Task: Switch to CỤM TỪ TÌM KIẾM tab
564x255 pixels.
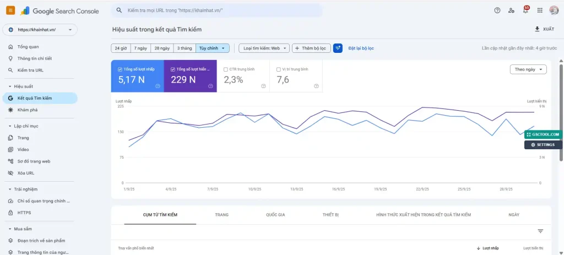Action: click(x=160, y=215)
